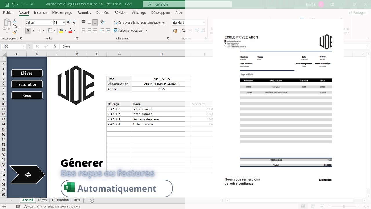This screenshot has width=371, height=209.
Task: Open the Name Box dropdown arrow
Action: tap(23, 46)
